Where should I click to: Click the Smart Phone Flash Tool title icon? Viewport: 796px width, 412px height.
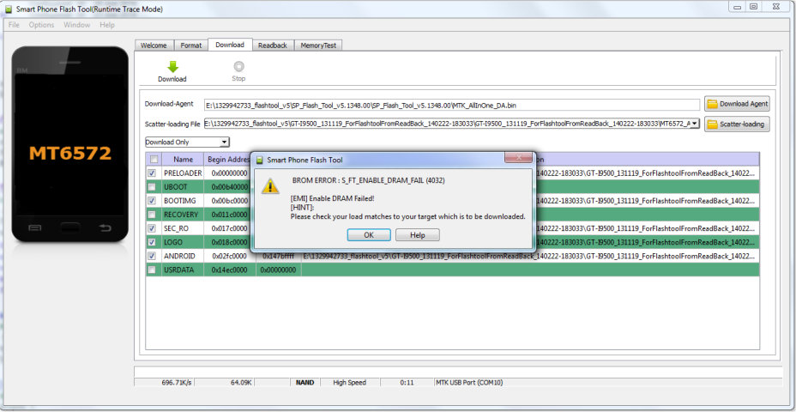9,9
